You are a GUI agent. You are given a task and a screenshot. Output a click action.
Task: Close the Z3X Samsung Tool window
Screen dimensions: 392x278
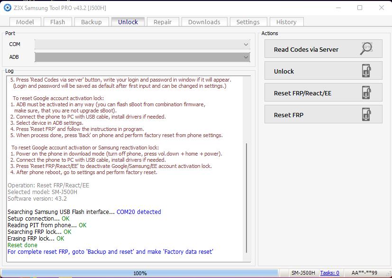click(382, 8)
